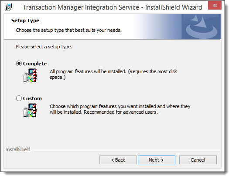Click 'Please select a setup type' text
229x176 pixels.
[x=44, y=47]
